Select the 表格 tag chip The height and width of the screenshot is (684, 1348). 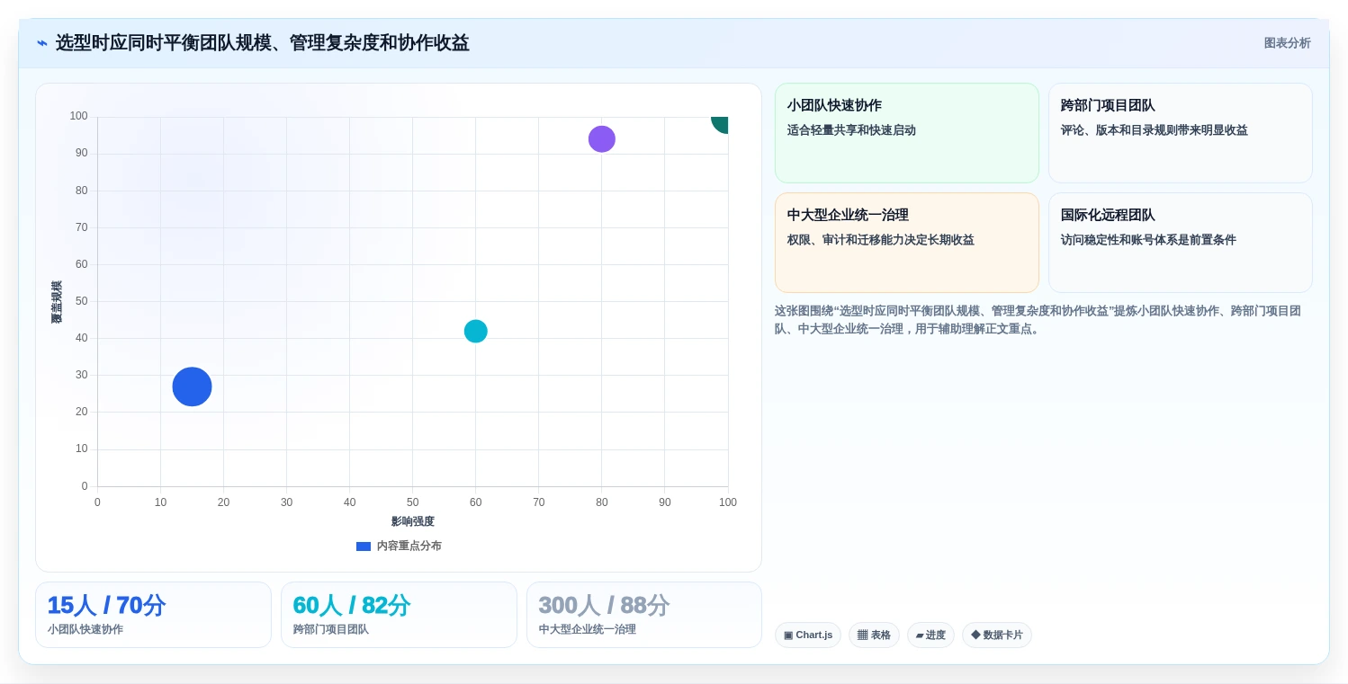pos(874,635)
